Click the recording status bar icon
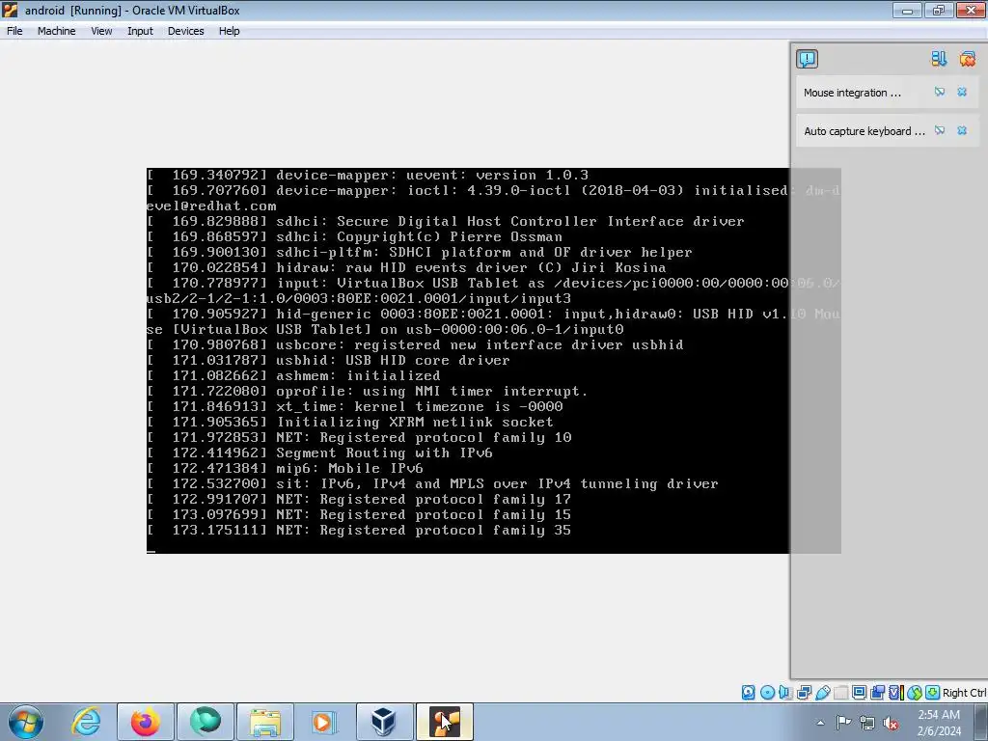This screenshot has width=988, height=741. [877, 693]
